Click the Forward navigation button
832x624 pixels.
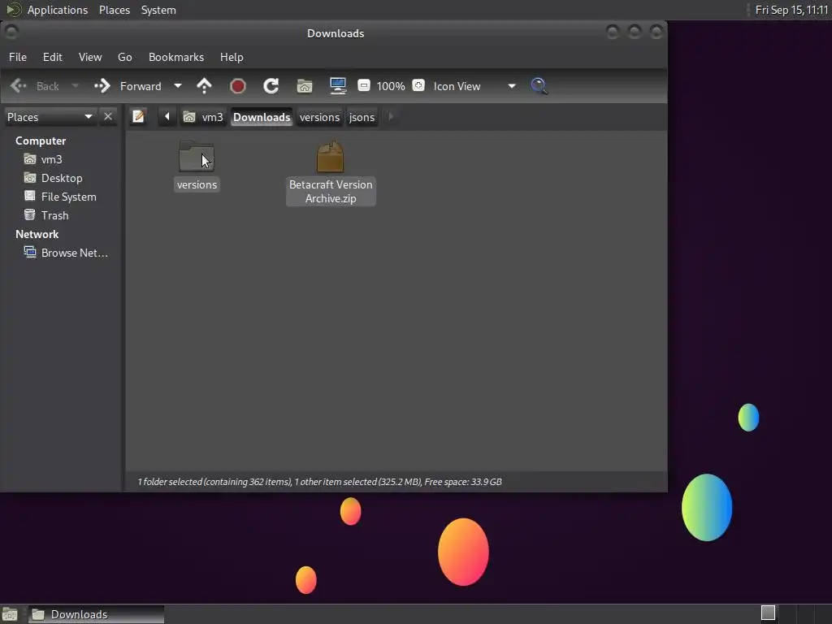coord(128,86)
